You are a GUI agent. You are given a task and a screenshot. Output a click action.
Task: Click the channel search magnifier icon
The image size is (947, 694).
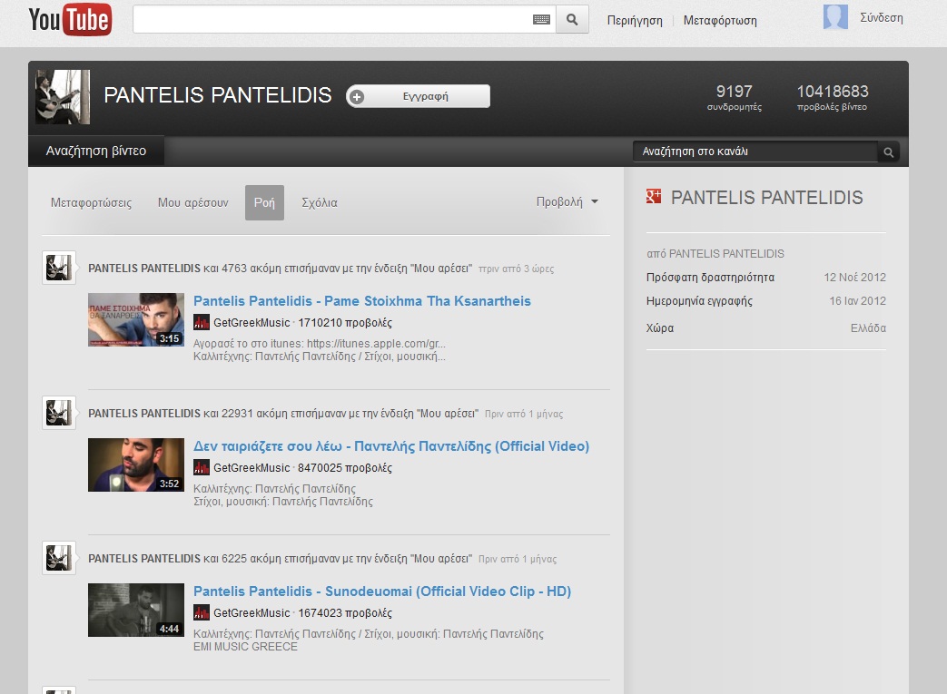(888, 152)
